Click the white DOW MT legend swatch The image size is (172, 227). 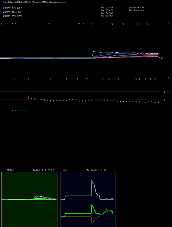click(x=3, y=12)
